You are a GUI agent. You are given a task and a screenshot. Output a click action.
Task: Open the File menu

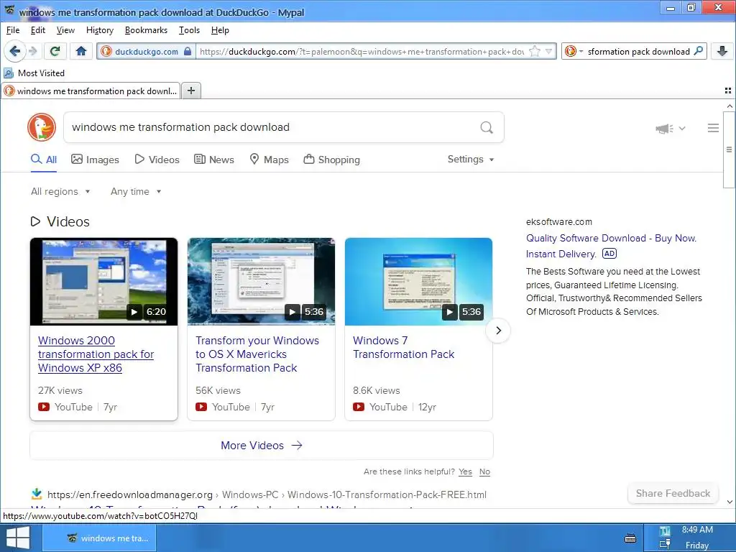pos(13,30)
